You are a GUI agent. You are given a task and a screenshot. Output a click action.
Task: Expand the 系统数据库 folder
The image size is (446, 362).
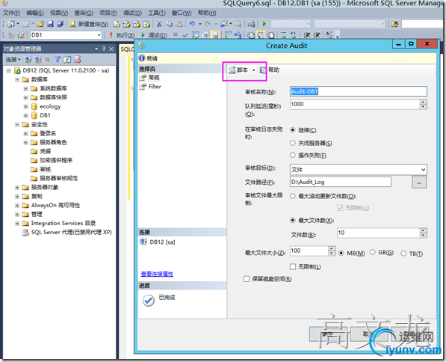(25, 88)
